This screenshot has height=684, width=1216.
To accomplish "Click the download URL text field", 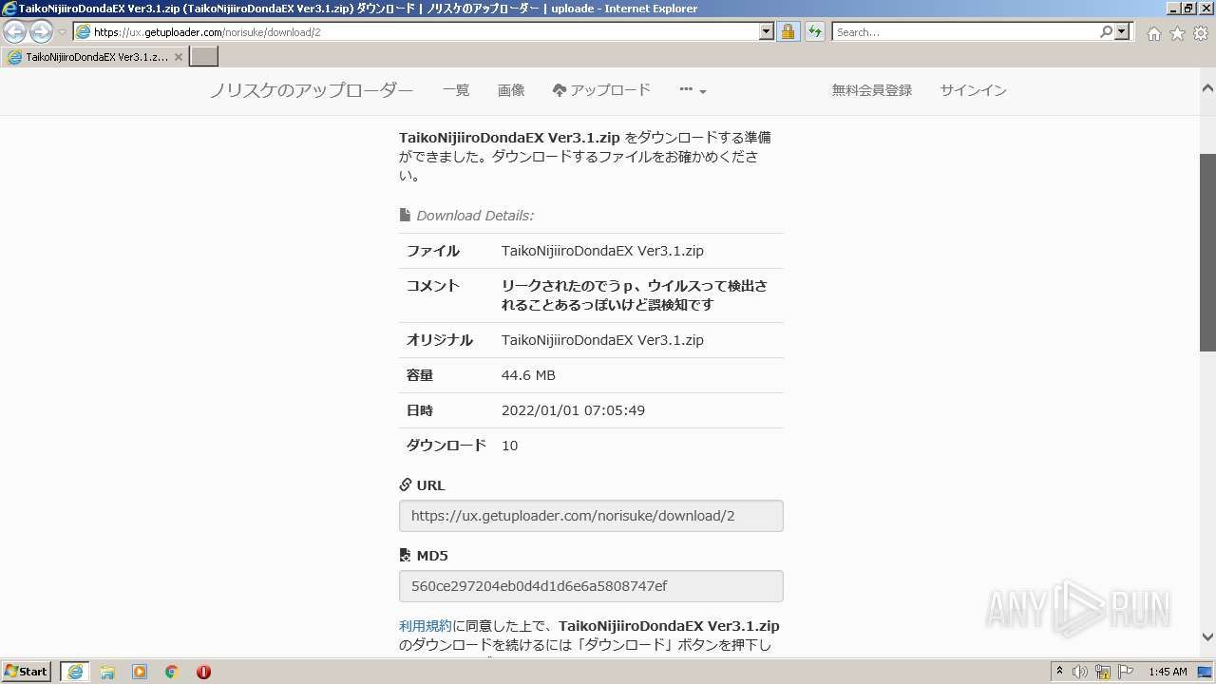I will tap(591, 516).
